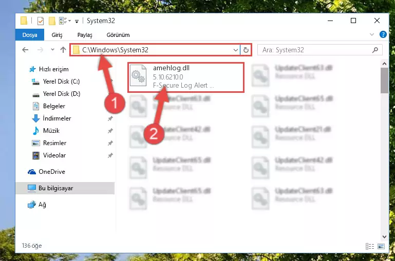Switch to large icons view in status bar
The image size is (395, 261).
pyautogui.click(x=381, y=246)
